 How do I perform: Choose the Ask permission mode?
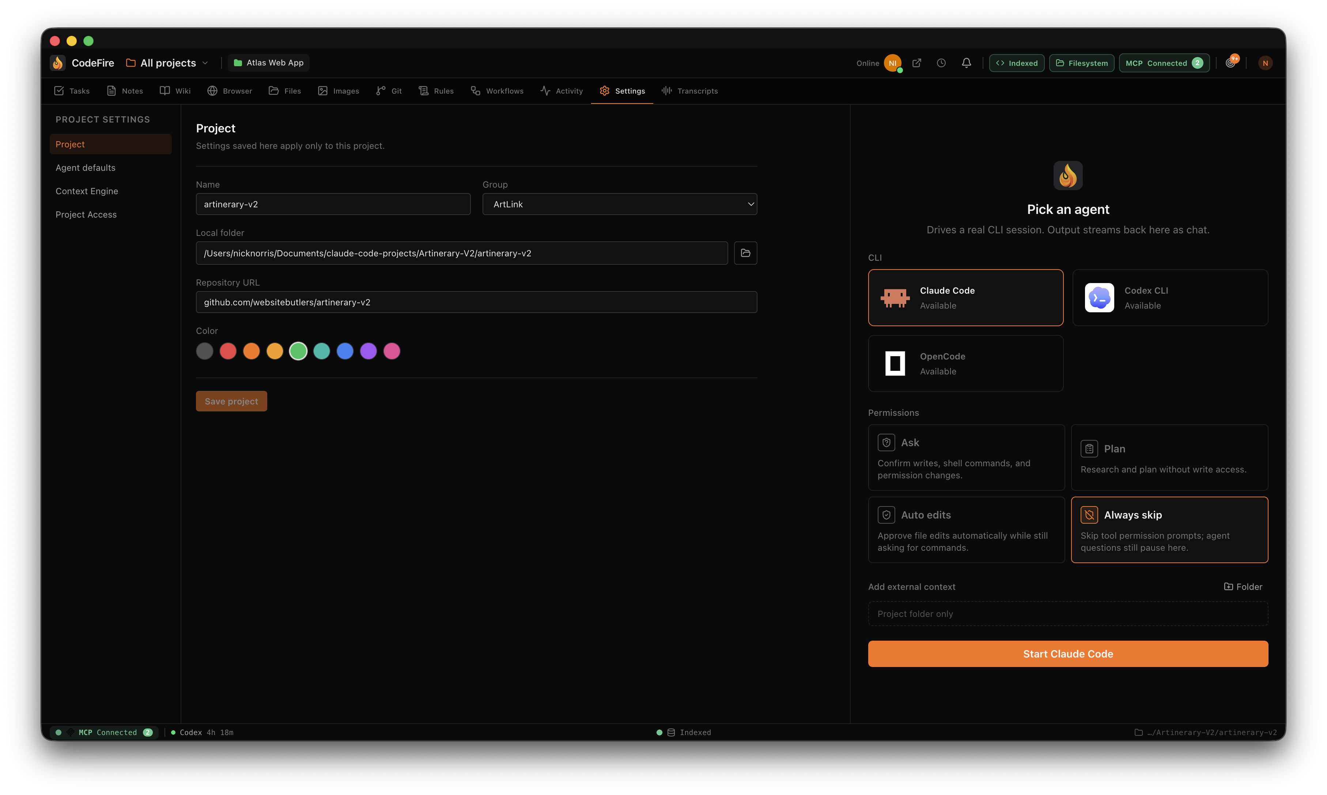click(x=966, y=457)
